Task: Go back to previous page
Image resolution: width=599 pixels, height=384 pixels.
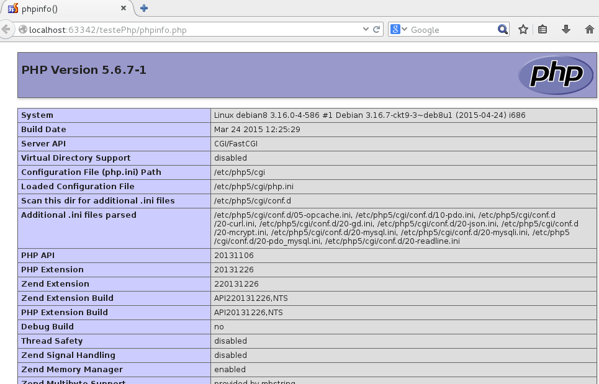Action: (6, 29)
